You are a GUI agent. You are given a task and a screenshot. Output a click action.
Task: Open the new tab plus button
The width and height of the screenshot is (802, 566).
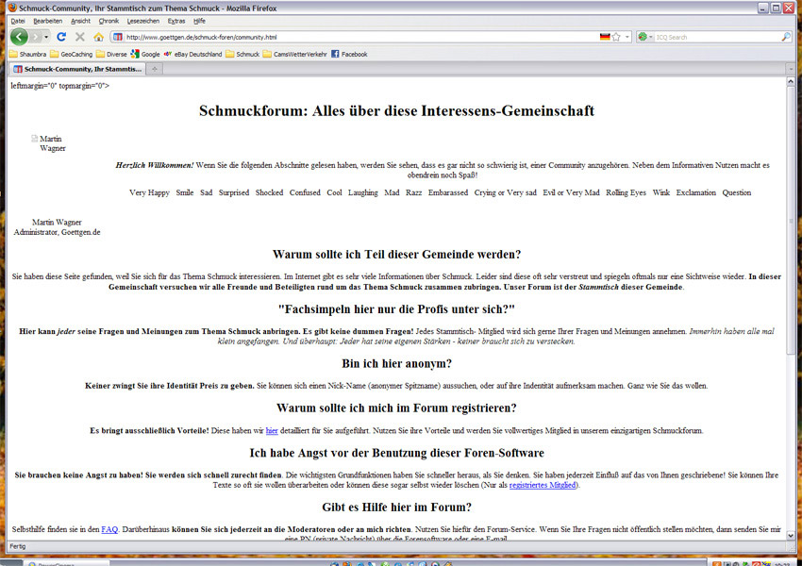[155, 69]
